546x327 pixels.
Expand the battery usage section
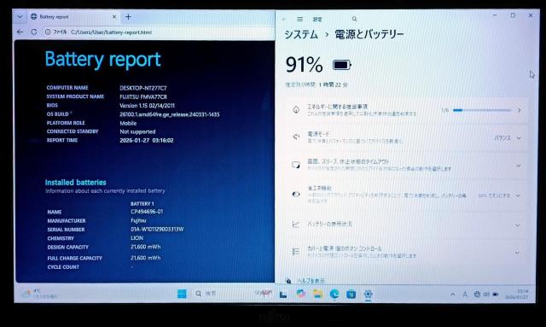click(406, 225)
